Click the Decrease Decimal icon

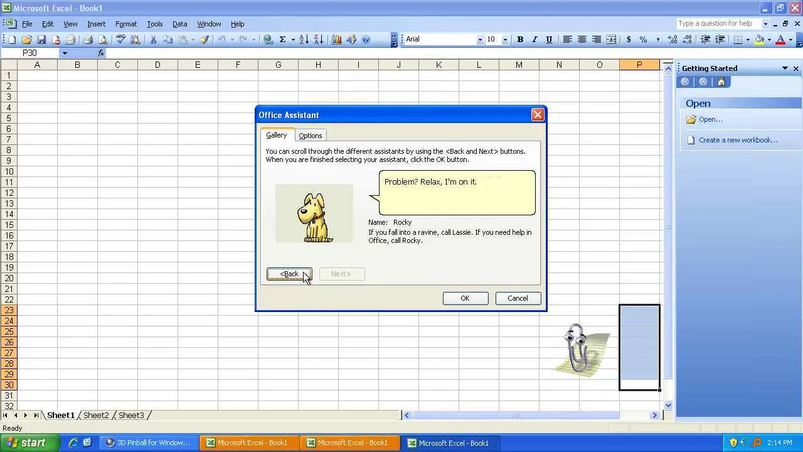[x=688, y=40]
